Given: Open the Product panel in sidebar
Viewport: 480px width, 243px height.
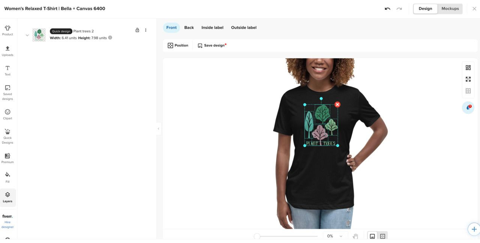Looking at the screenshot, I should click(7, 31).
